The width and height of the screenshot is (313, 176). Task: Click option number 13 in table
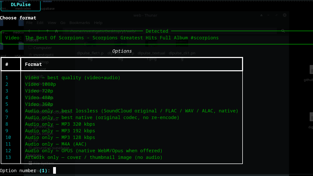pyautogui.click(x=8, y=157)
